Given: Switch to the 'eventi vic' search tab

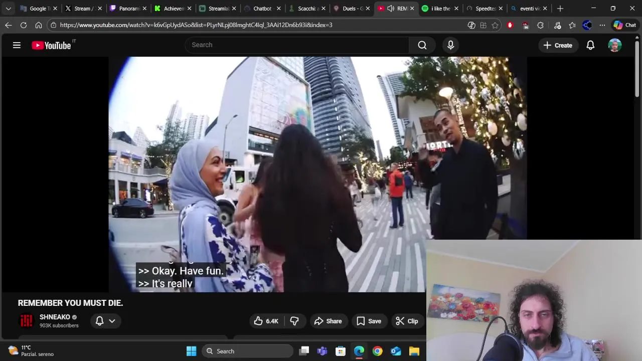Looking at the screenshot, I should [x=529, y=9].
